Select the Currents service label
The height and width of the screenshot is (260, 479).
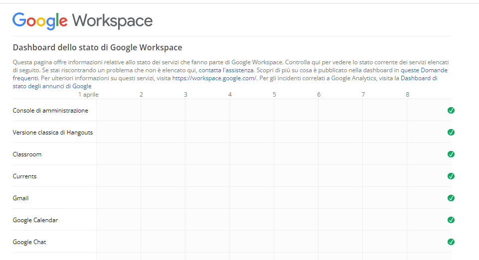[24, 176]
